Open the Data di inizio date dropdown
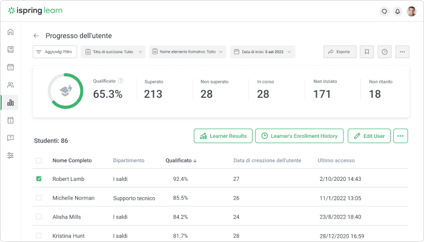 pos(263,52)
